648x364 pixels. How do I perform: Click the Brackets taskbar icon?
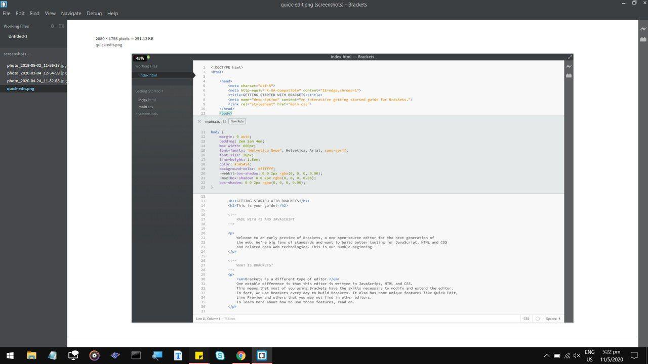[x=262, y=355]
